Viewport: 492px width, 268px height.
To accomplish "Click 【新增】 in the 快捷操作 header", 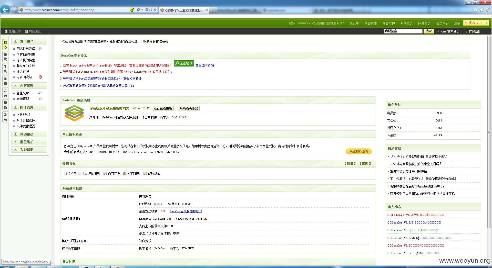I will [x=350, y=164].
